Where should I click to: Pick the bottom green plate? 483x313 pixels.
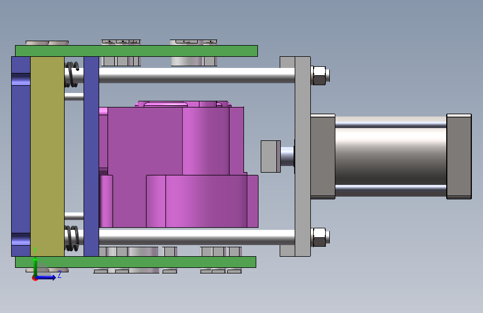(x=135, y=262)
